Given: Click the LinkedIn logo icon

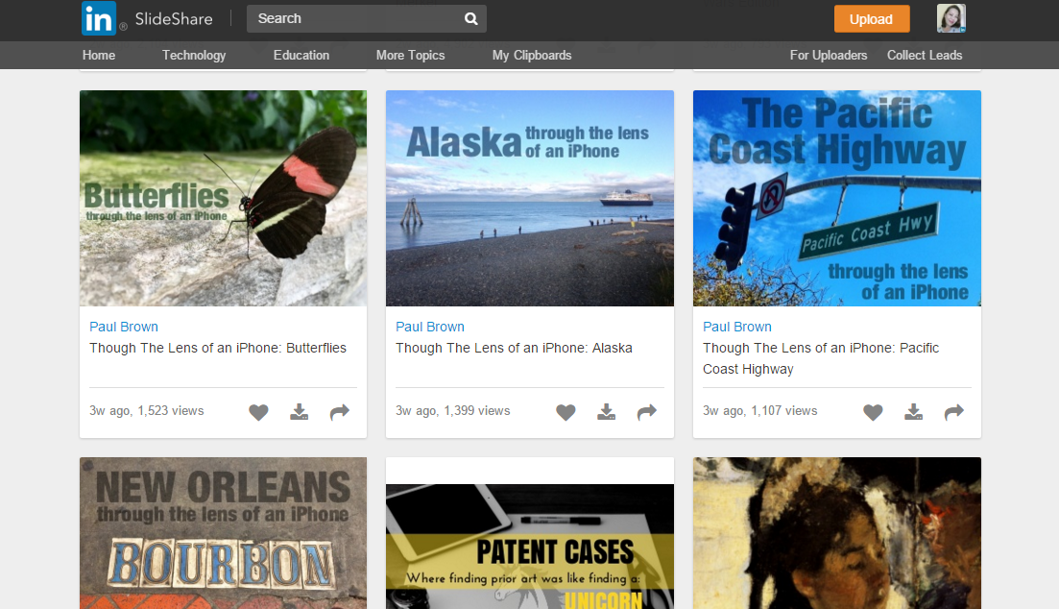Looking at the screenshot, I should [99, 18].
